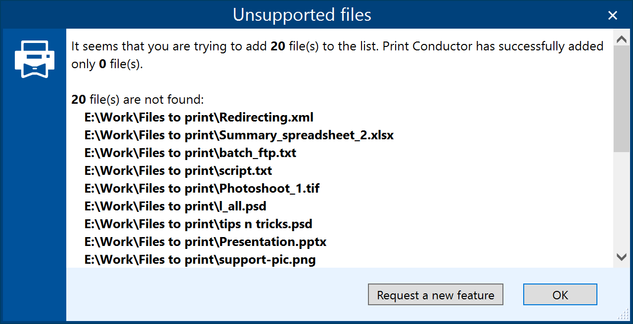Select the Photoshoot_1.tif file path
Viewport: 633px width, 324px height.
coord(202,189)
